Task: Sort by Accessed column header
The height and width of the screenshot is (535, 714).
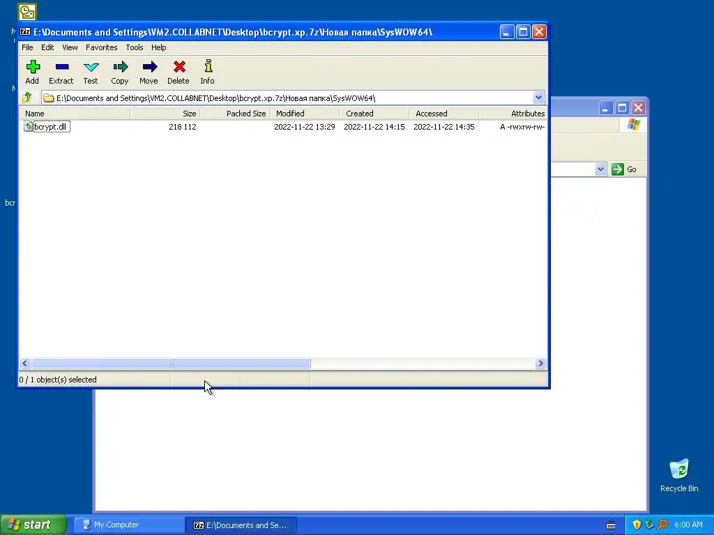Action: 443,114
